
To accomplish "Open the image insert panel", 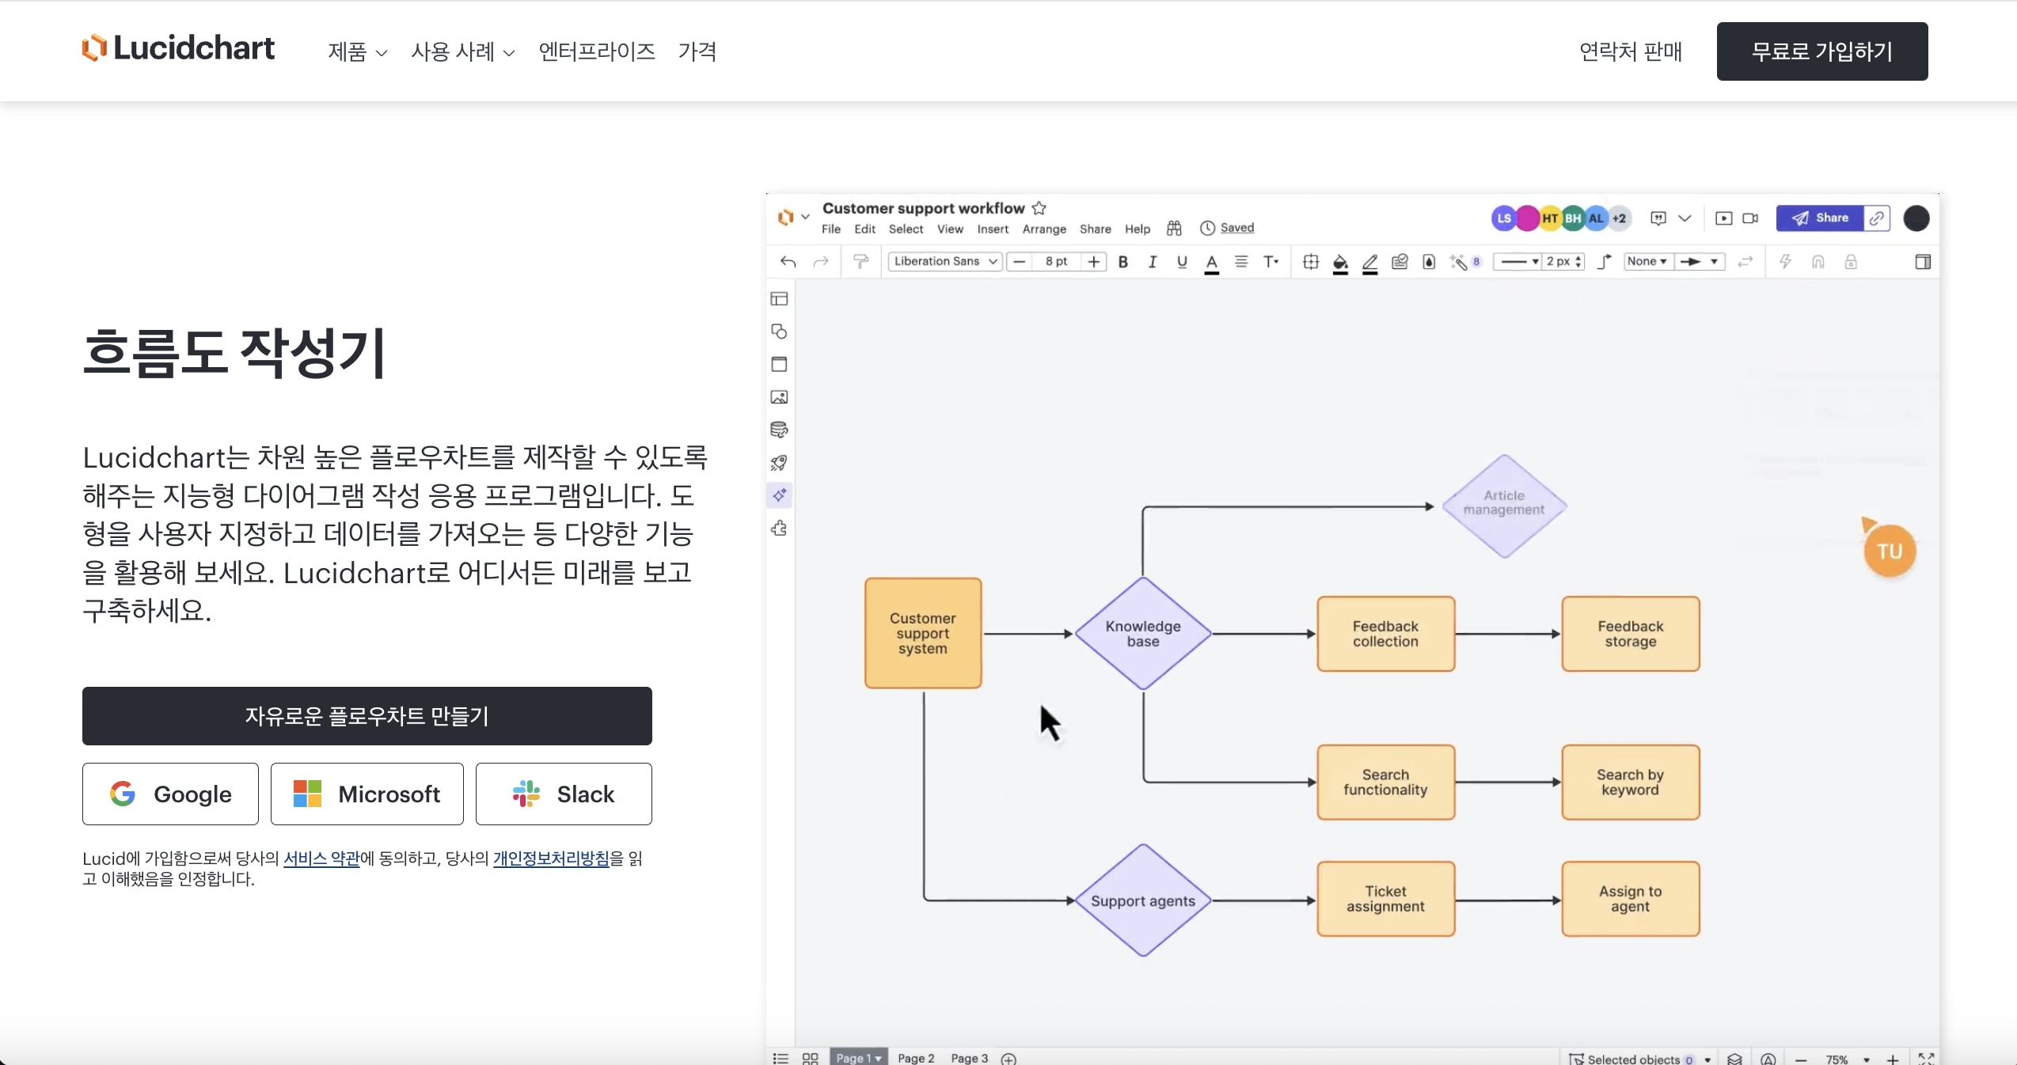I will click(x=779, y=397).
